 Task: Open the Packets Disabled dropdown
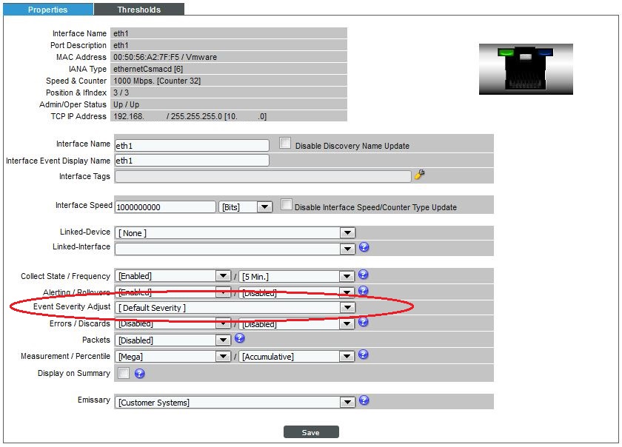click(173, 340)
